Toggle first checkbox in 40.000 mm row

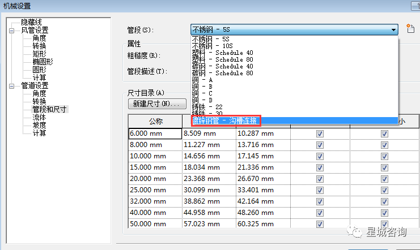tap(320, 213)
